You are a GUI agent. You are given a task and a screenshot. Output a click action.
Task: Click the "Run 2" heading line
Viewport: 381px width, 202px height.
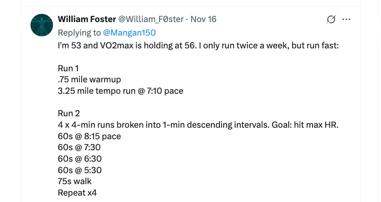coord(69,114)
